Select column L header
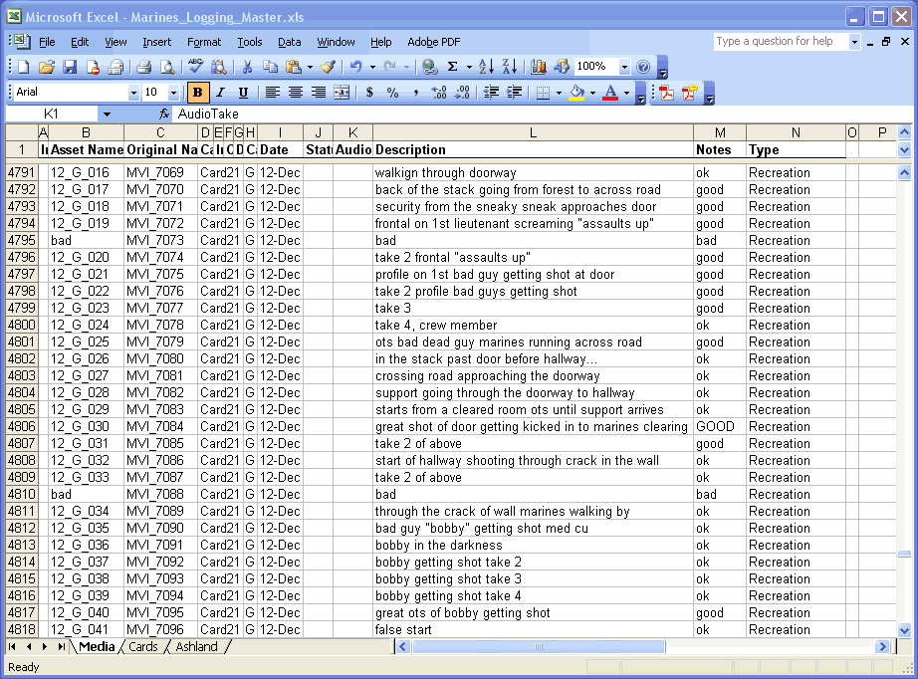Viewport: 918px width, 679px height. point(533,132)
